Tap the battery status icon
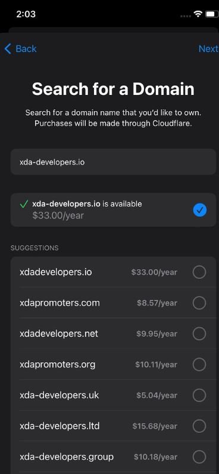The height and width of the screenshot is (474, 219). click(212, 14)
